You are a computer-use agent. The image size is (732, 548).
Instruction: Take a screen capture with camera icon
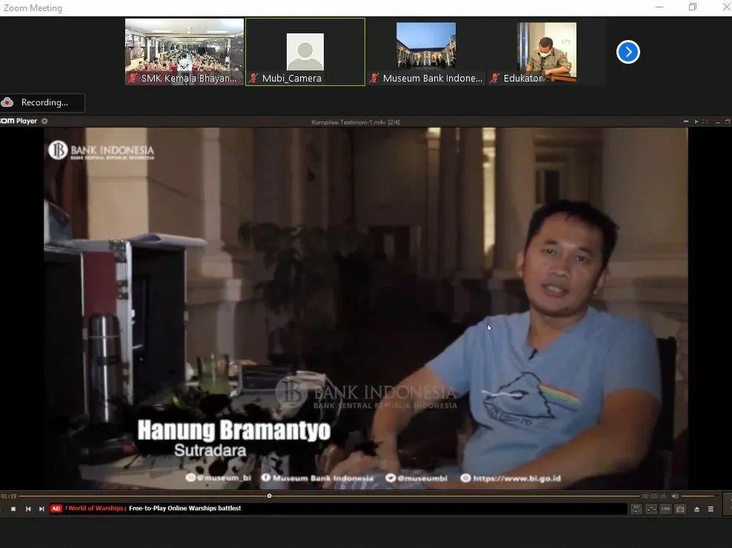pyautogui.click(x=680, y=509)
